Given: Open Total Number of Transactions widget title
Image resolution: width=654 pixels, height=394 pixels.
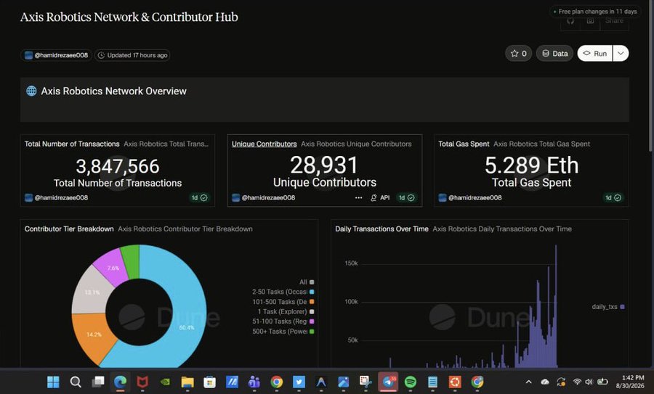Looking at the screenshot, I should (x=72, y=144).
